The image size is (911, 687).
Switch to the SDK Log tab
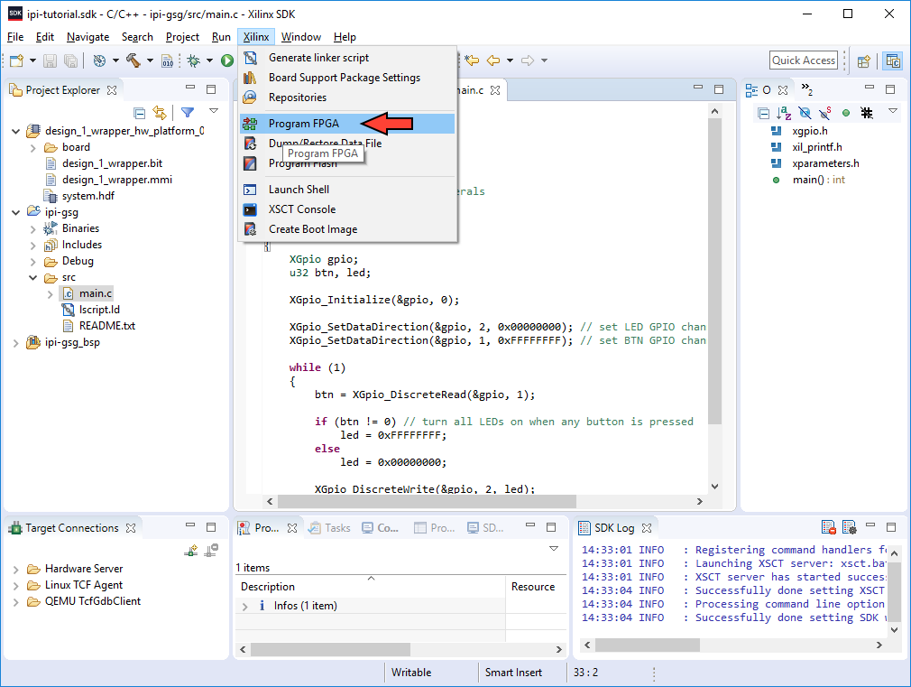tap(613, 527)
